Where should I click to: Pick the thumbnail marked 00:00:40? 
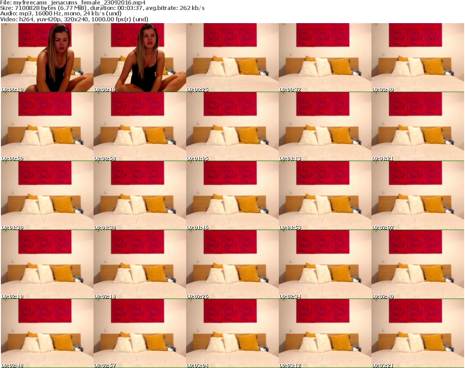418,58
